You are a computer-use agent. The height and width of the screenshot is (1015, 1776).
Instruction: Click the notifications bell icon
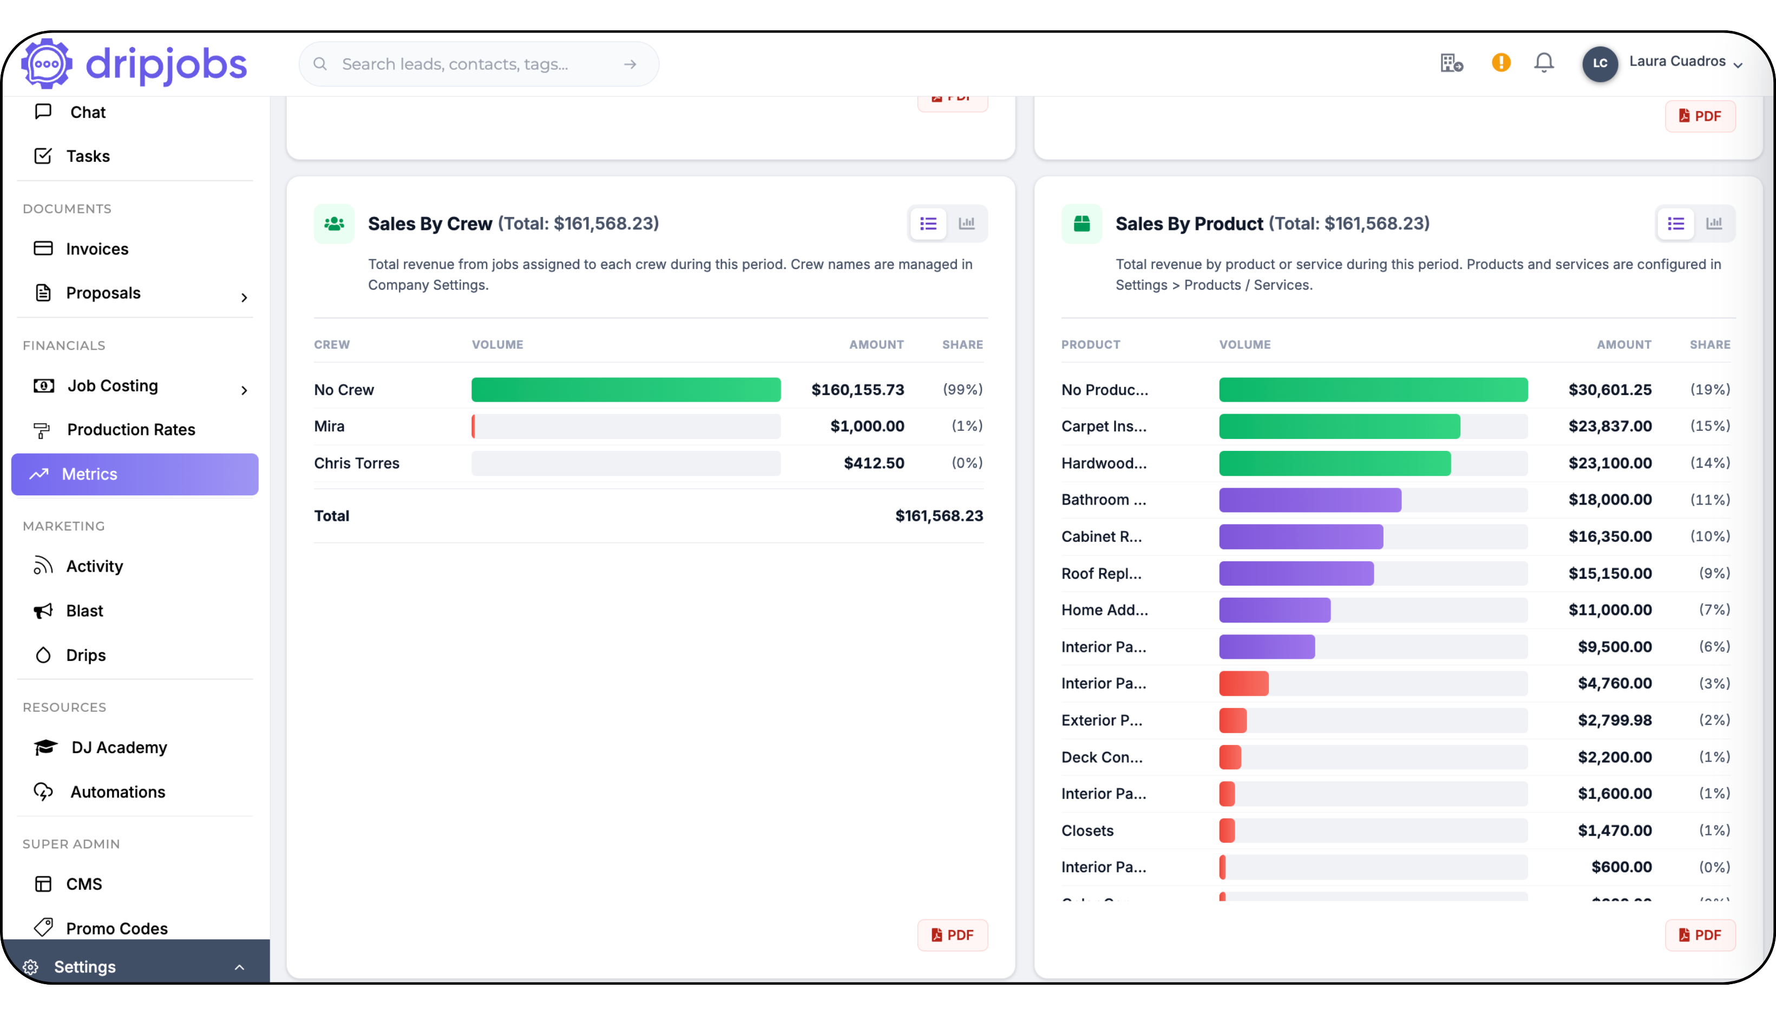point(1544,63)
